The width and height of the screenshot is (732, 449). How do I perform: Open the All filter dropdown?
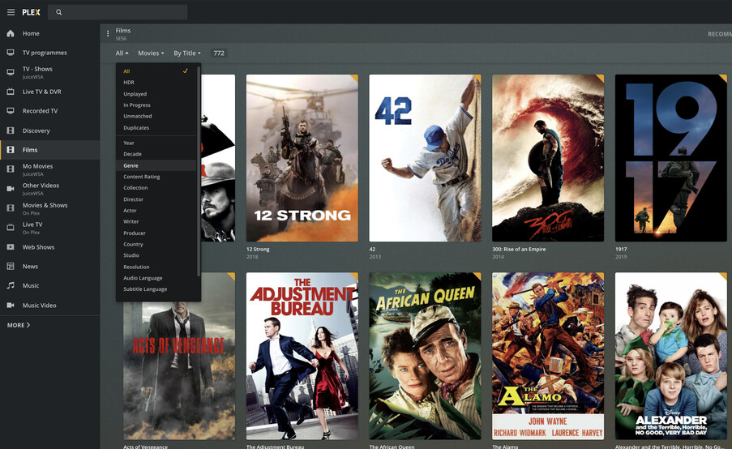(122, 53)
